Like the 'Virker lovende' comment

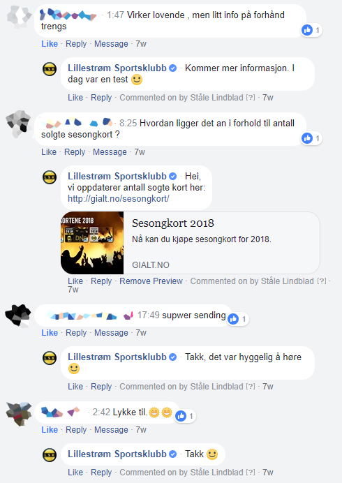click(x=50, y=44)
